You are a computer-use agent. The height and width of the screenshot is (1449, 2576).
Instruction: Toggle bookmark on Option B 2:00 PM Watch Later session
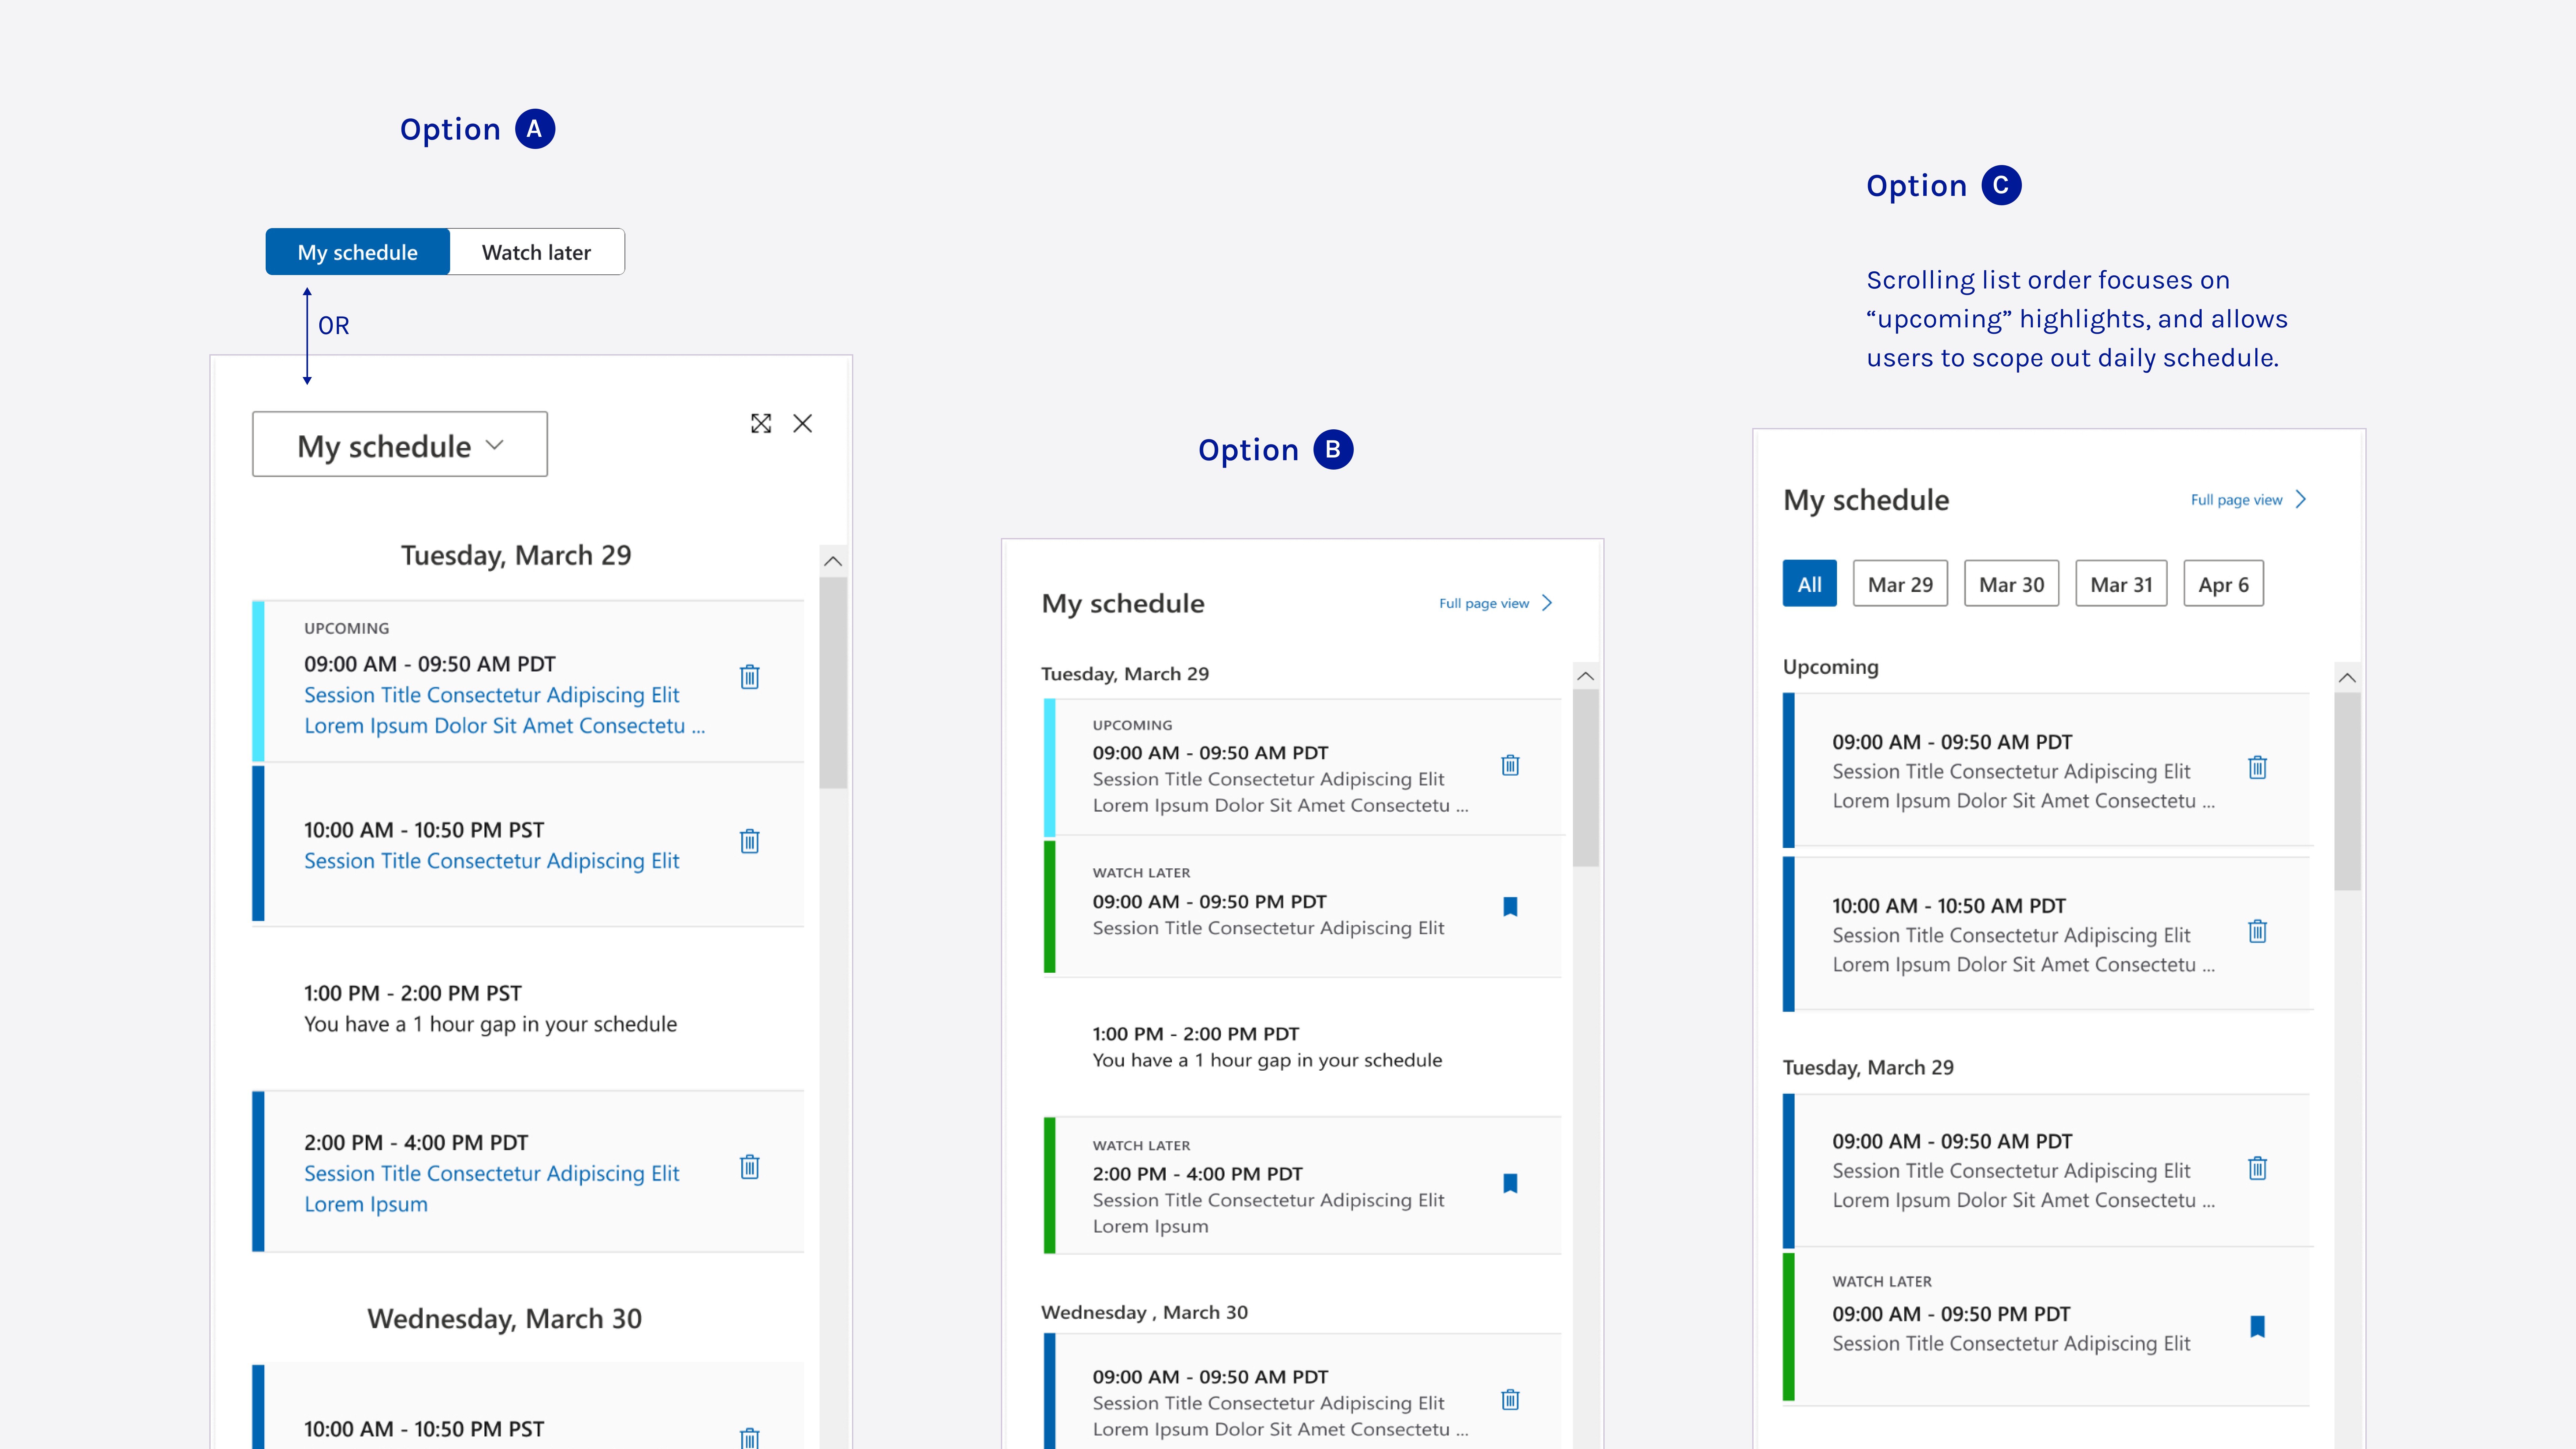pyautogui.click(x=1510, y=1183)
